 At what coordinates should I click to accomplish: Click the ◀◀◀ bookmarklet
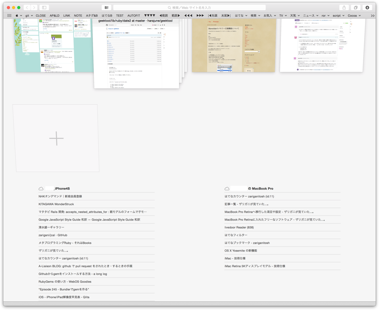click(188, 16)
